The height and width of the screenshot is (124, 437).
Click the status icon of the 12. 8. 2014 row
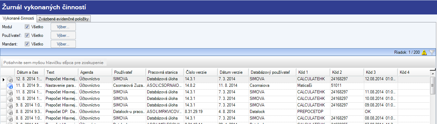10,80
